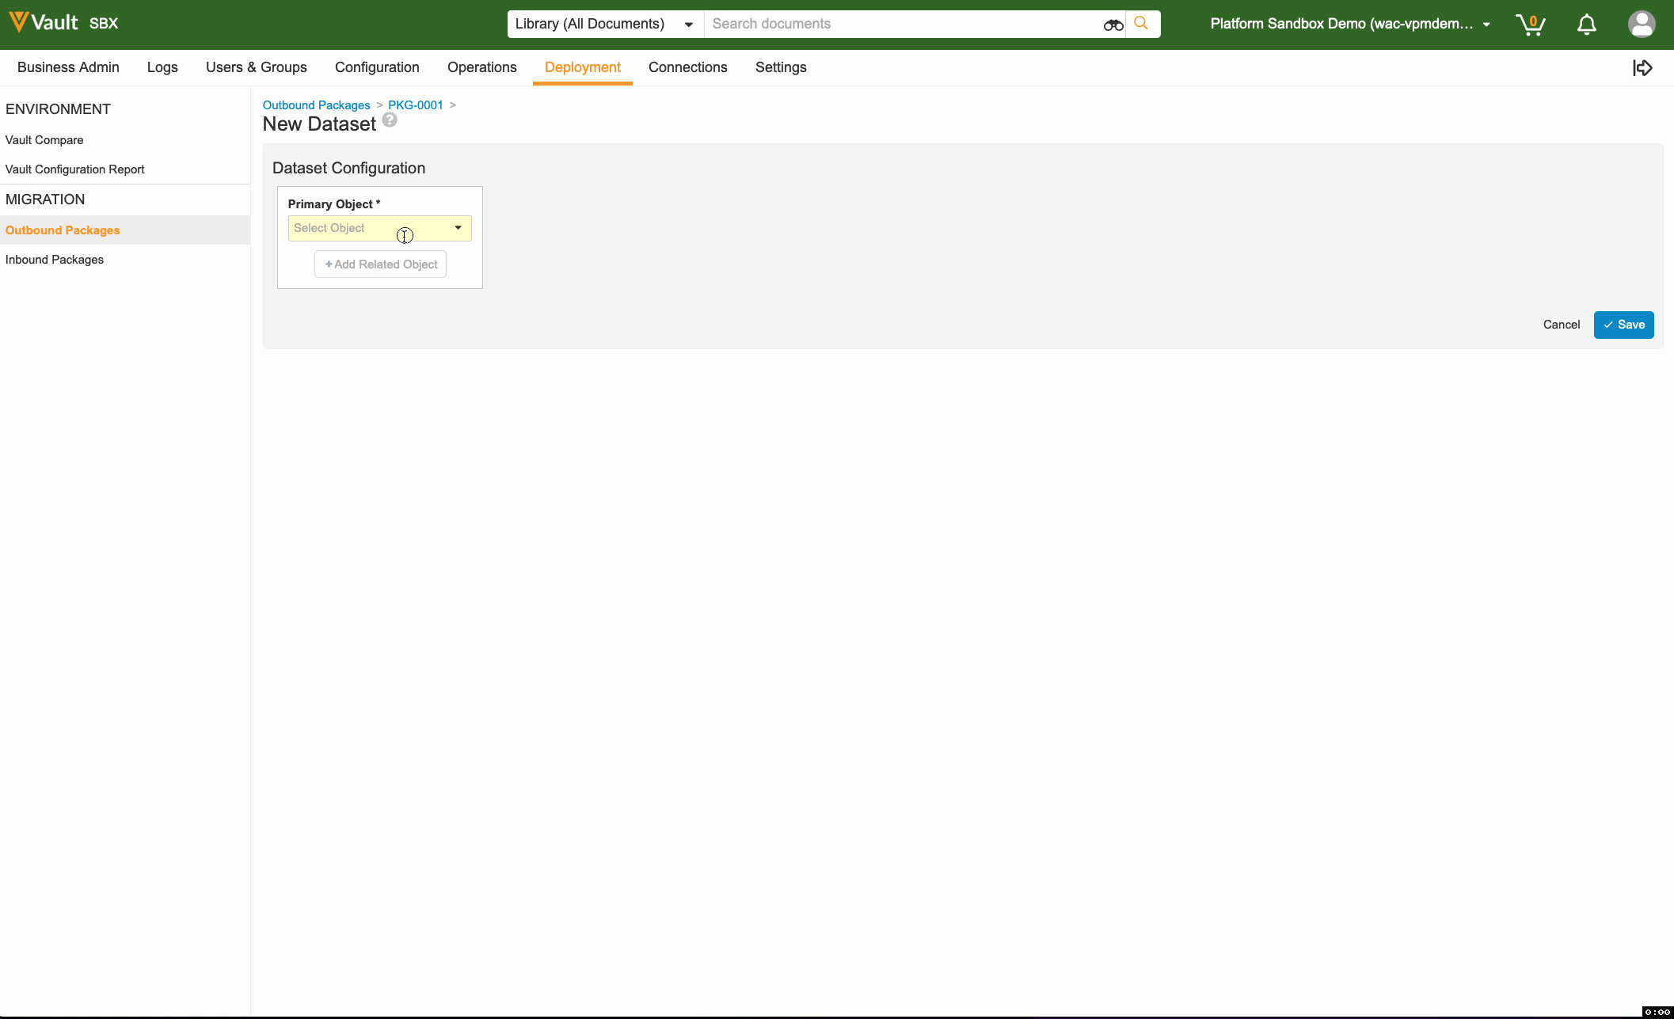Focus the Search documents field
Viewport: 1674px width, 1019px height.
point(903,24)
